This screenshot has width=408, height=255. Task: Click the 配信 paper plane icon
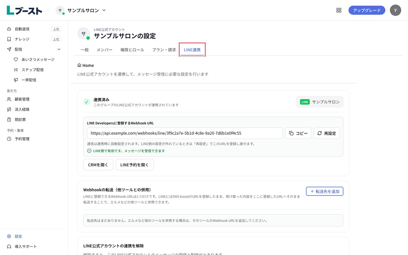tap(9, 49)
